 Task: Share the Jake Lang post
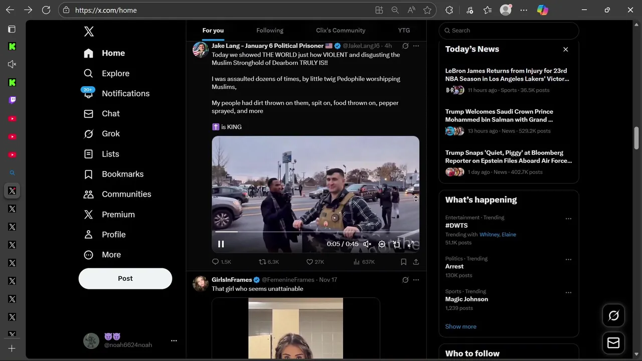coord(416,262)
